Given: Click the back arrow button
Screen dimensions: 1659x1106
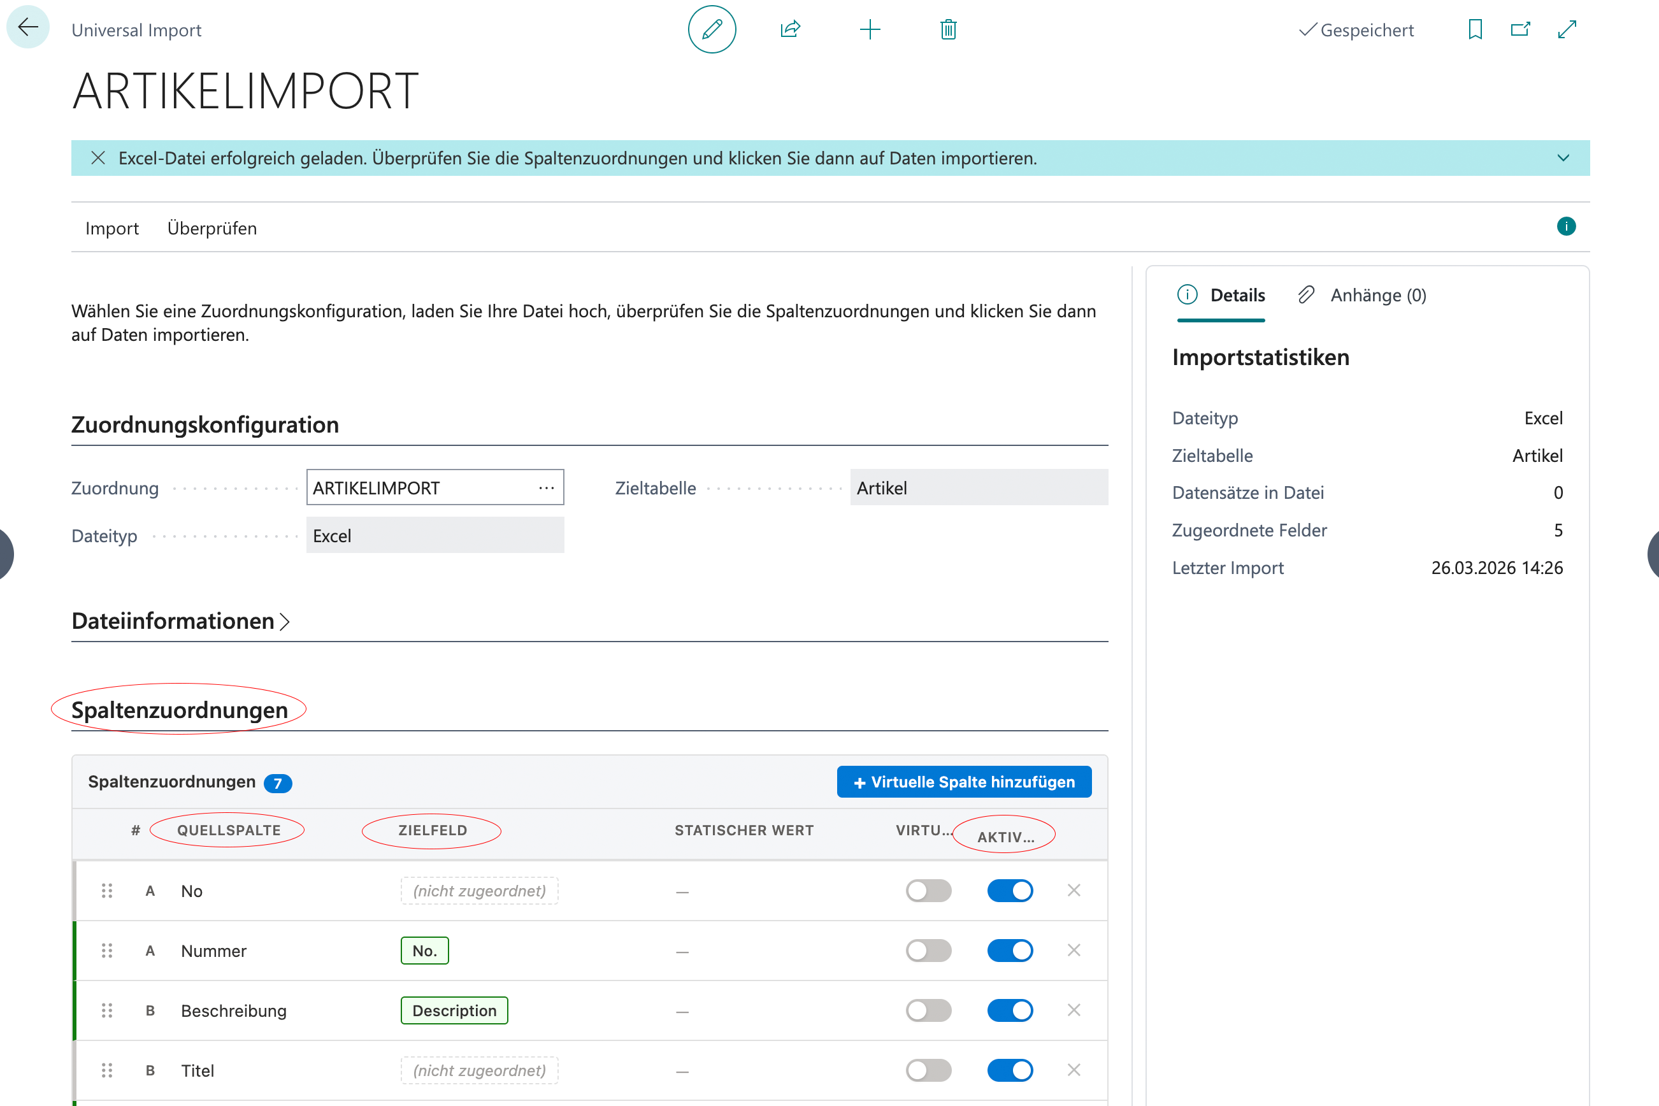Looking at the screenshot, I should coord(28,28).
